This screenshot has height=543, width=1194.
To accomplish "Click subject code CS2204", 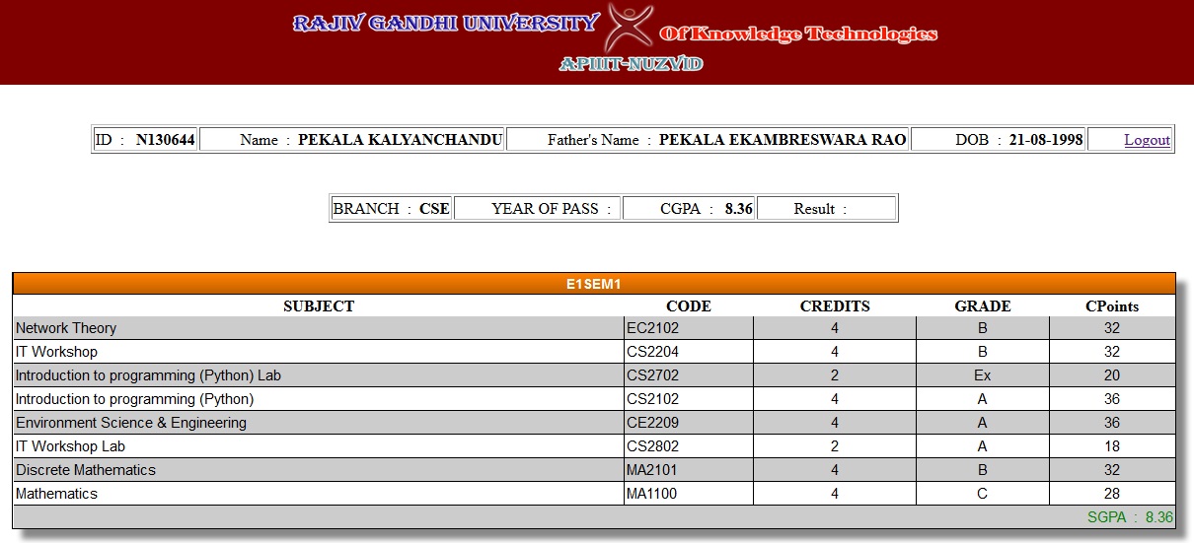I will coord(652,352).
